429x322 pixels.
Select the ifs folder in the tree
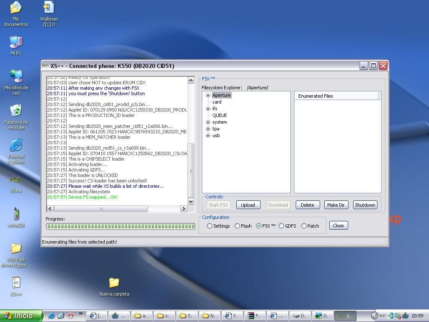tap(215, 109)
